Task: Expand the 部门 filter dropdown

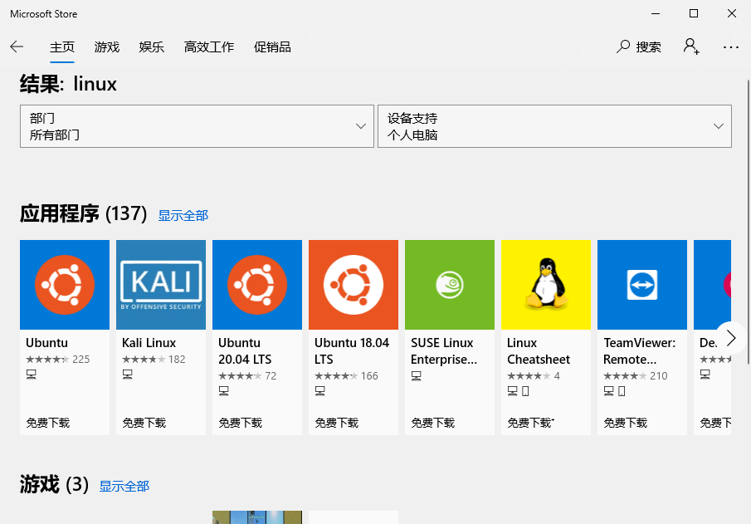Action: tap(197, 126)
